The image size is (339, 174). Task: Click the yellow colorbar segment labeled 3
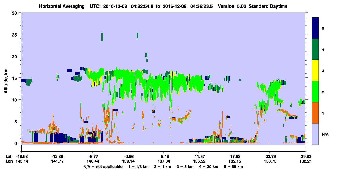(x=316, y=70)
